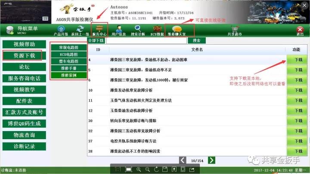
Task: Select row text 转向系常见故障诊断与排除
Action: pos(133,121)
